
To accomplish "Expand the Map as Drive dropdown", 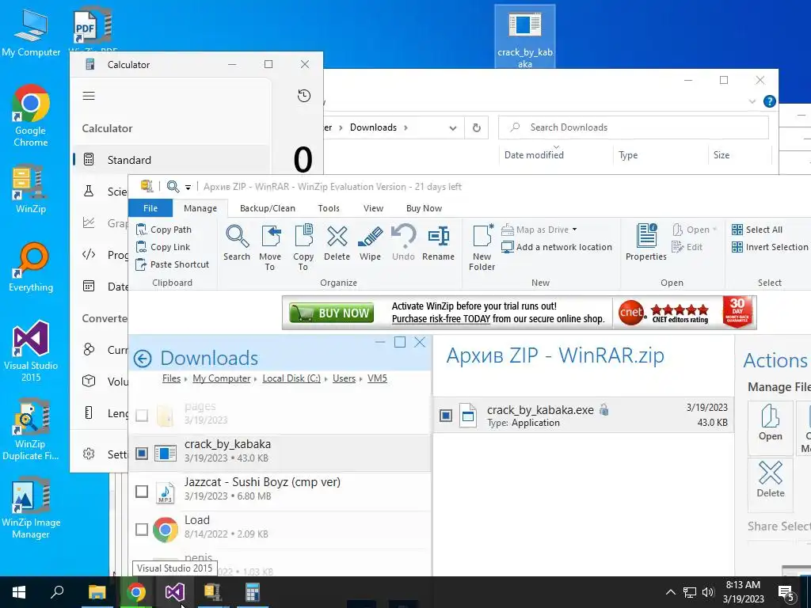I will 574,230.
